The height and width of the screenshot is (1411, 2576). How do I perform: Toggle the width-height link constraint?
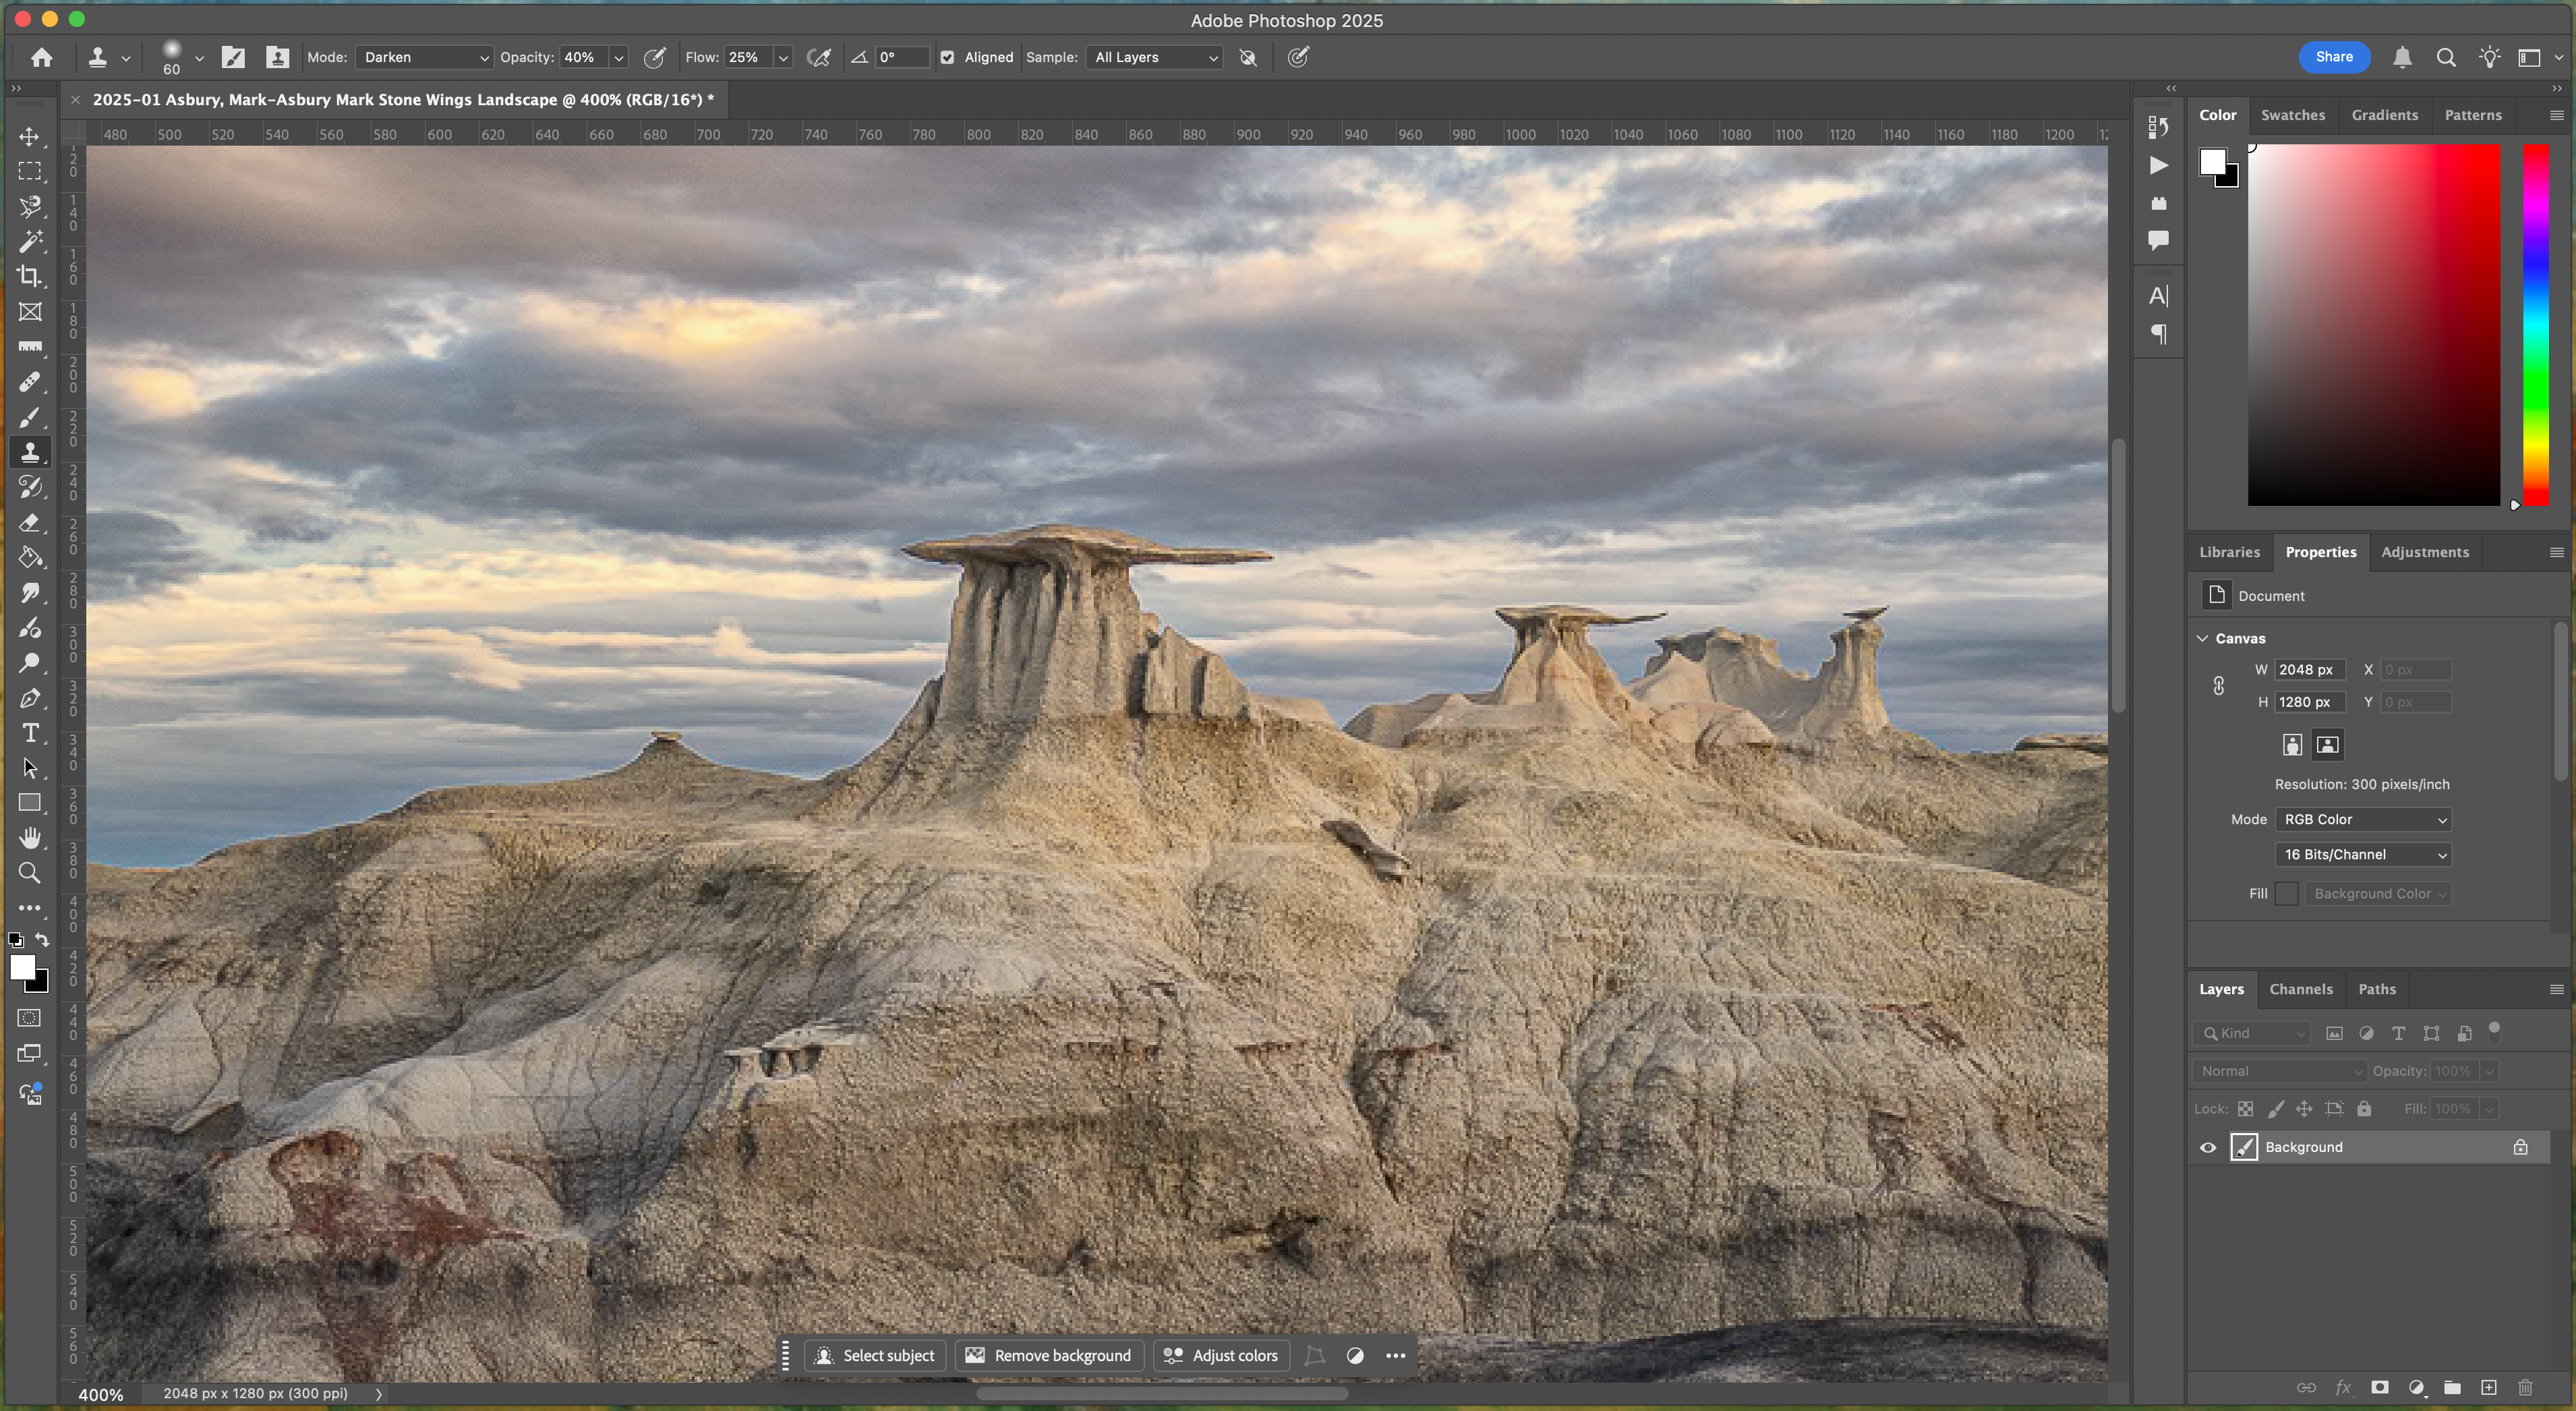(x=2218, y=686)
